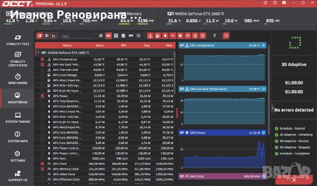Switch to table-only view icon
The width and height of the screenshot is (317, 186).
[x=47, y=36]
